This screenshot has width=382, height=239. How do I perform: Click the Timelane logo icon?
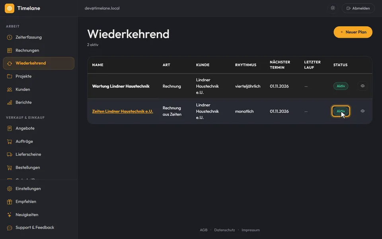(10, 8)
